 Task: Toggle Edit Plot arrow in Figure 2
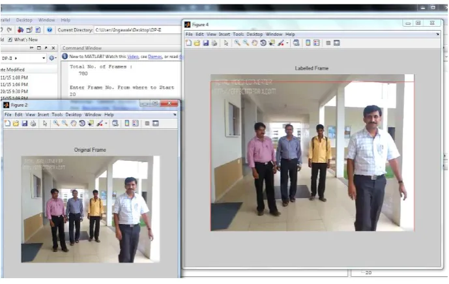(45, 123)
